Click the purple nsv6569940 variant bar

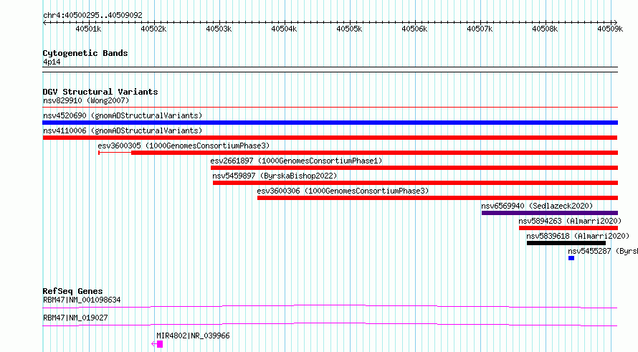click(550, 213)
